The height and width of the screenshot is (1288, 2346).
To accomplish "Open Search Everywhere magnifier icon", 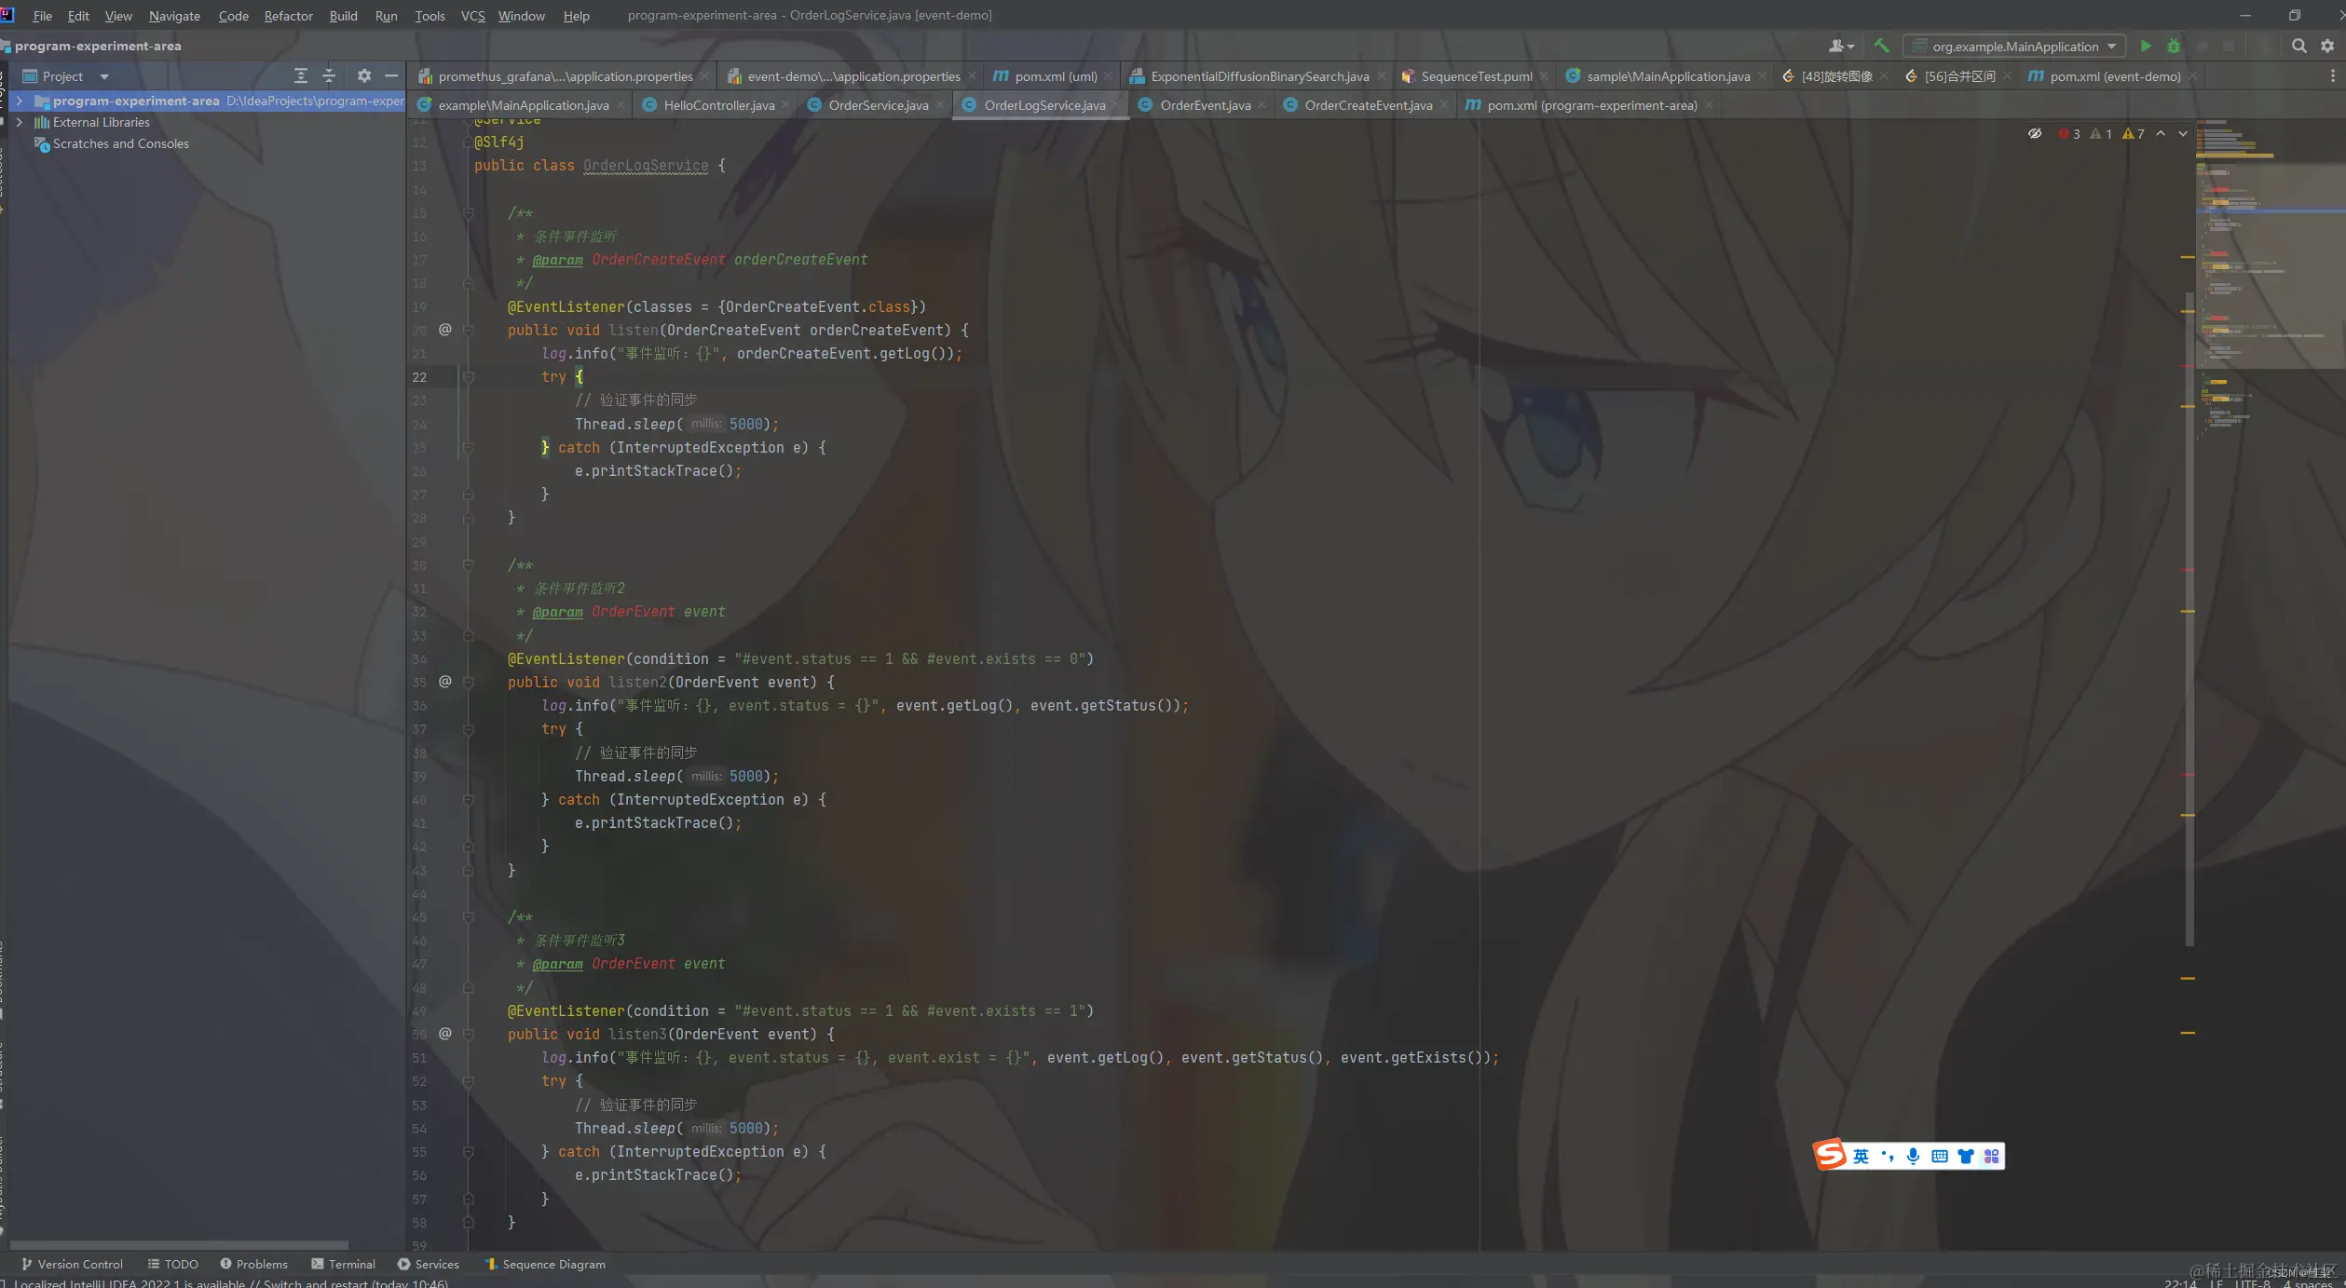I will (2299, 46).
